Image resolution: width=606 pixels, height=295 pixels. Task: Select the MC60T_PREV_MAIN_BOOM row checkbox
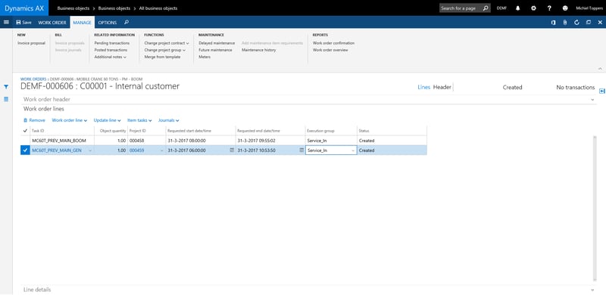click(25, 141)
